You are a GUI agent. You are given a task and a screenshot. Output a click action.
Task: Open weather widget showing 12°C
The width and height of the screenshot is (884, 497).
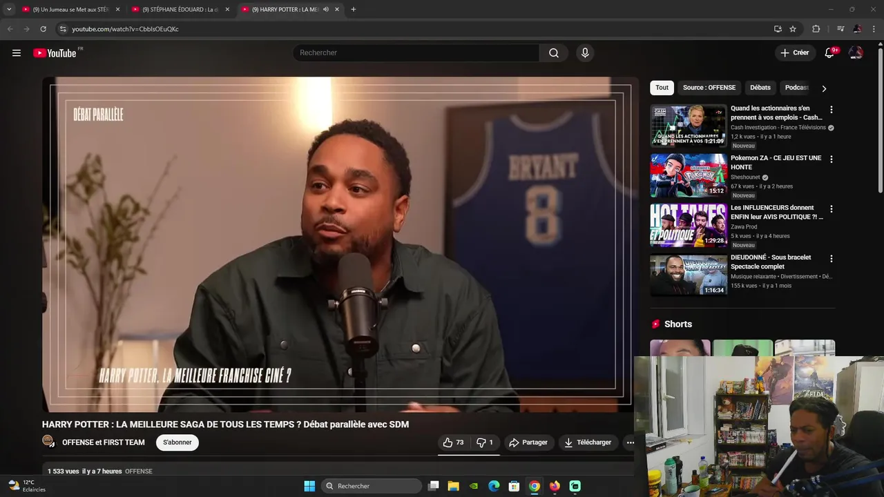(x=27, y=486)
